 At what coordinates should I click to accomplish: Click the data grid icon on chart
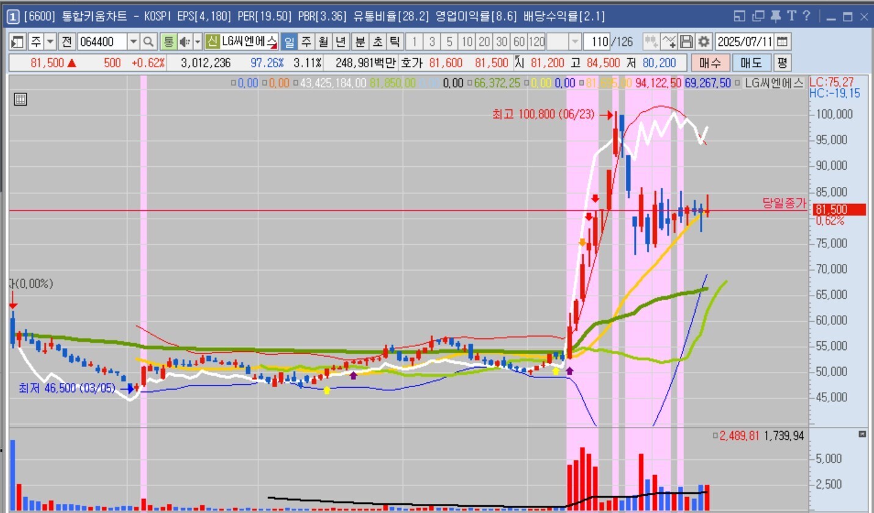coord(20,100)
